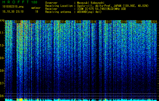This screenshot has height=101, width=159.
Task: Click the 2316 time marker
Action: point(93,22)
